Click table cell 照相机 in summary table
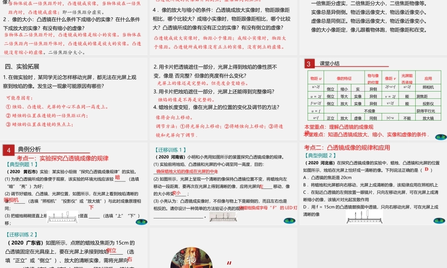 pyautogui.click(x=428, y=87)
